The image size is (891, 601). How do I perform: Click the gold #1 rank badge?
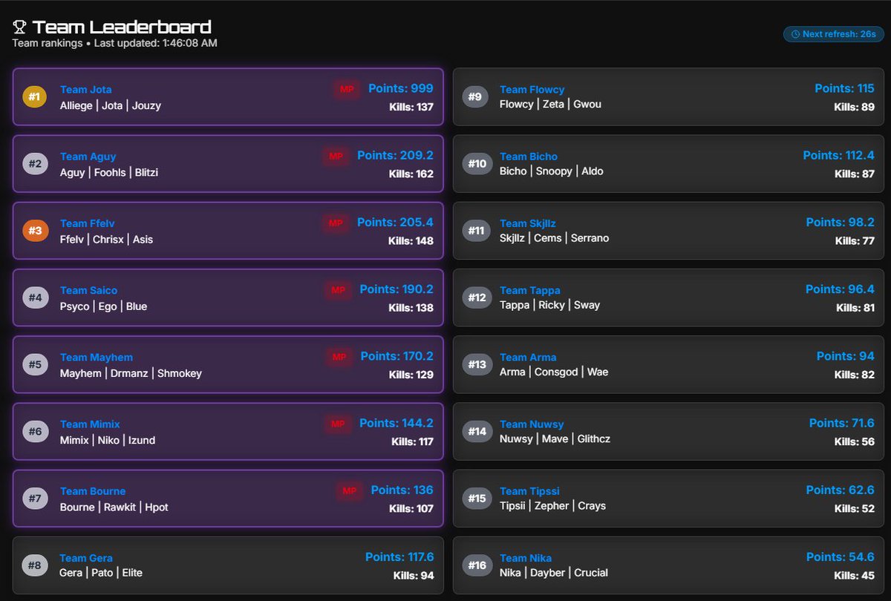[x=35, y=96]
